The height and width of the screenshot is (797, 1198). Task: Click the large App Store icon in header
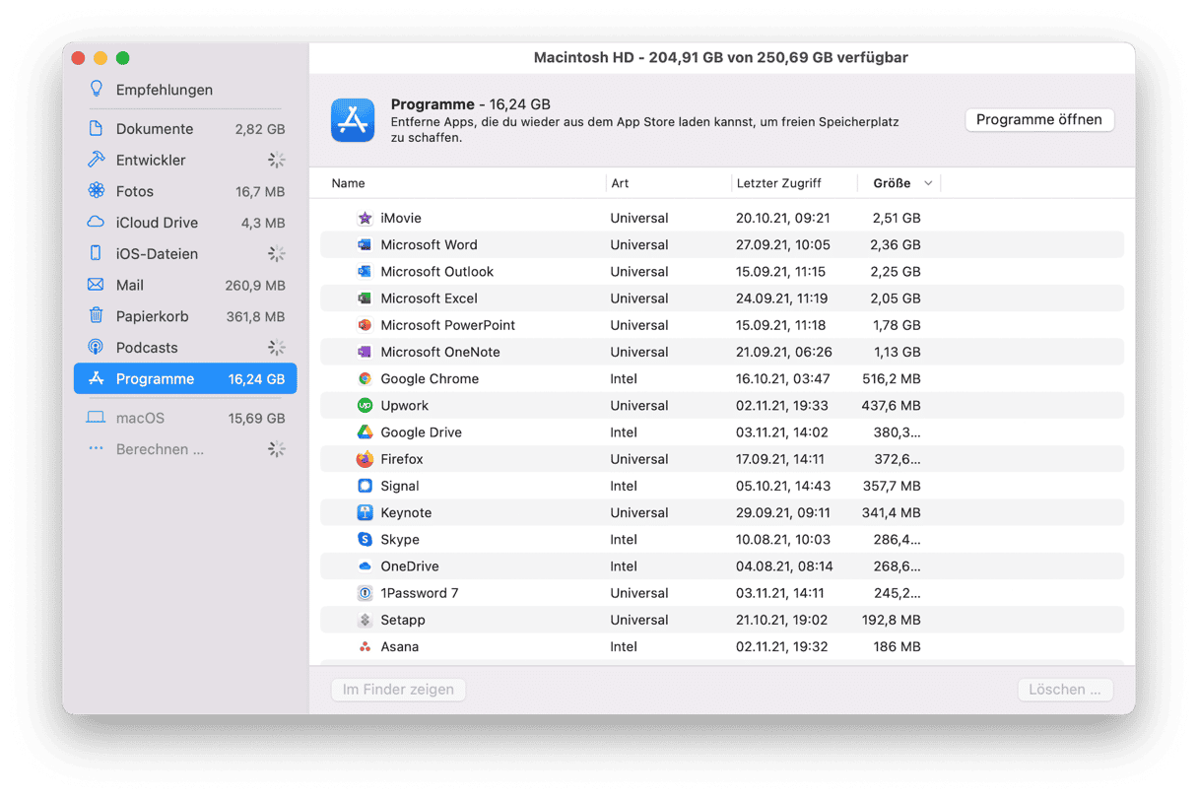353,120
